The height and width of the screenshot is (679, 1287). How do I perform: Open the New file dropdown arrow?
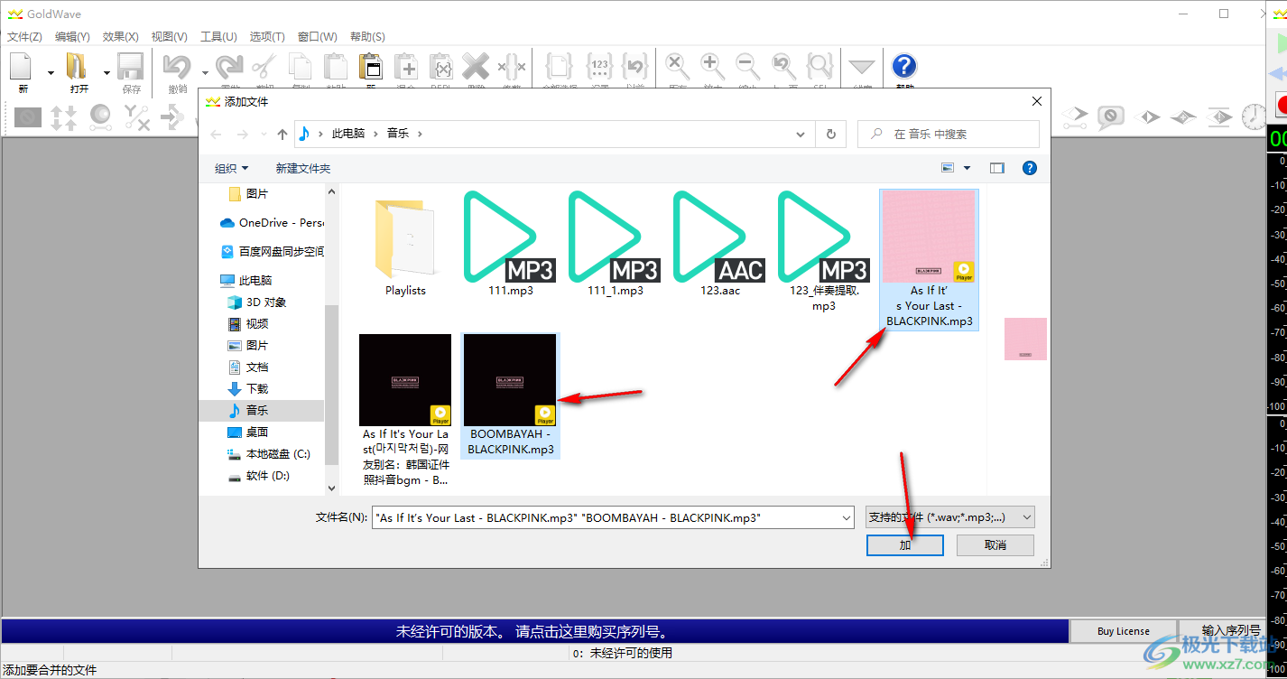coord(51,73)
